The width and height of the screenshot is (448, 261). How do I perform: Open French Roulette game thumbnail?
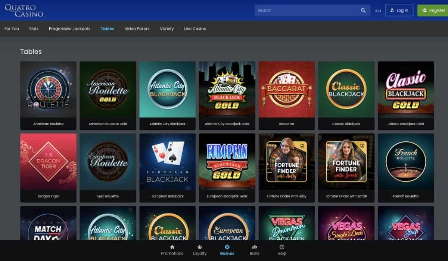[x=406, y=162]
